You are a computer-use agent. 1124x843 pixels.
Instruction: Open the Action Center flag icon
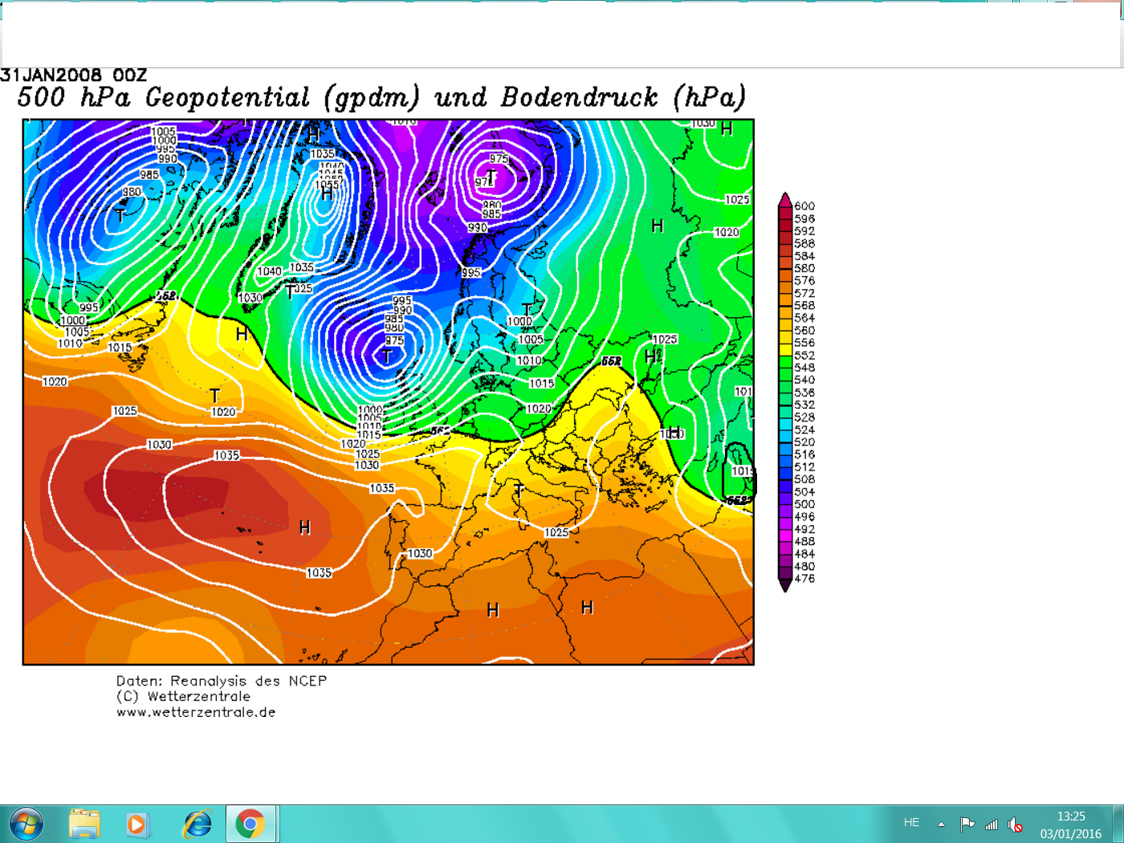click(x=967, y=824)
